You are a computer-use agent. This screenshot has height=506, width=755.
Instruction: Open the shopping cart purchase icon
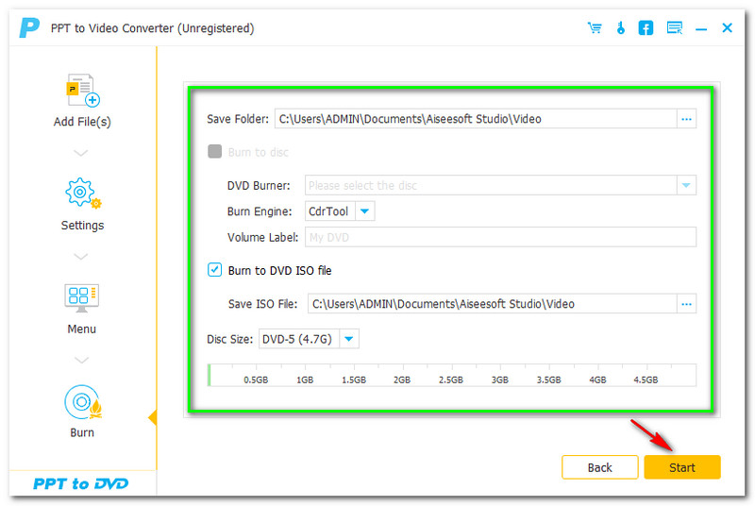click(x=595, y=28)
